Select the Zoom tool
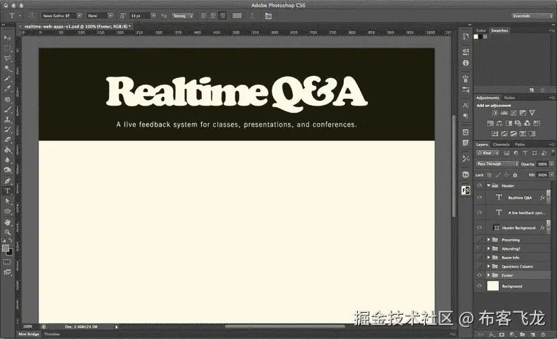 pyautogui.click(x=7, y=232)
